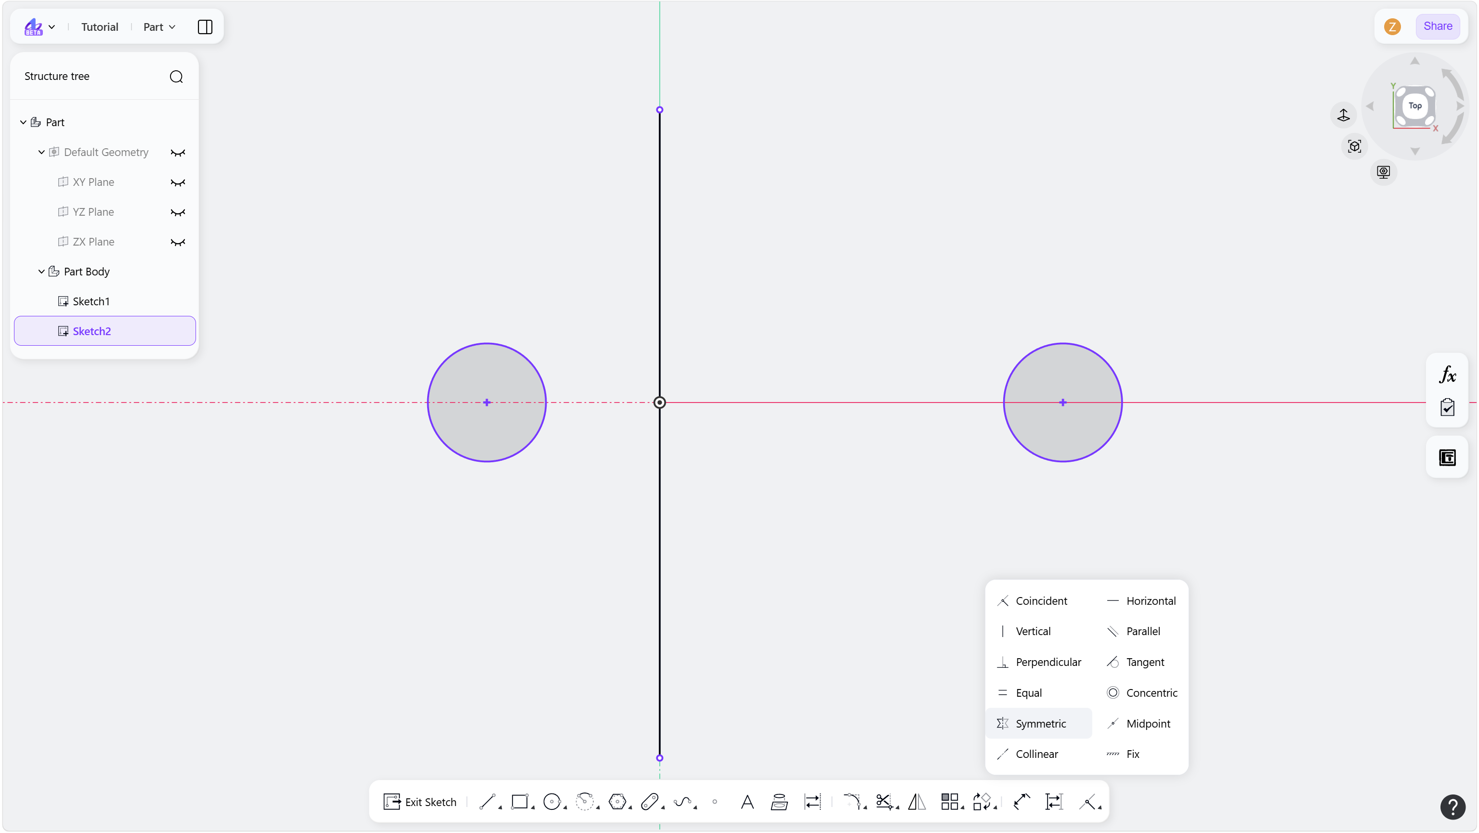The height and width of the screenshot is (833, 1479).
Task: Open the text panel icon on right
Action: (1447, 457)
